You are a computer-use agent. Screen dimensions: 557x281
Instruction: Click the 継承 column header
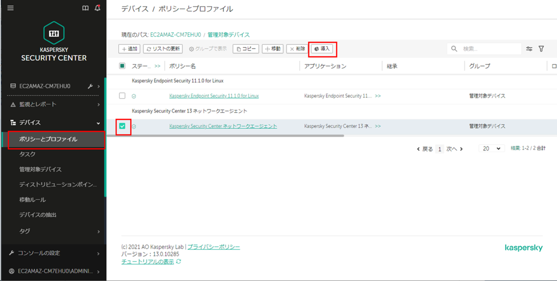(x=392, y=66)
